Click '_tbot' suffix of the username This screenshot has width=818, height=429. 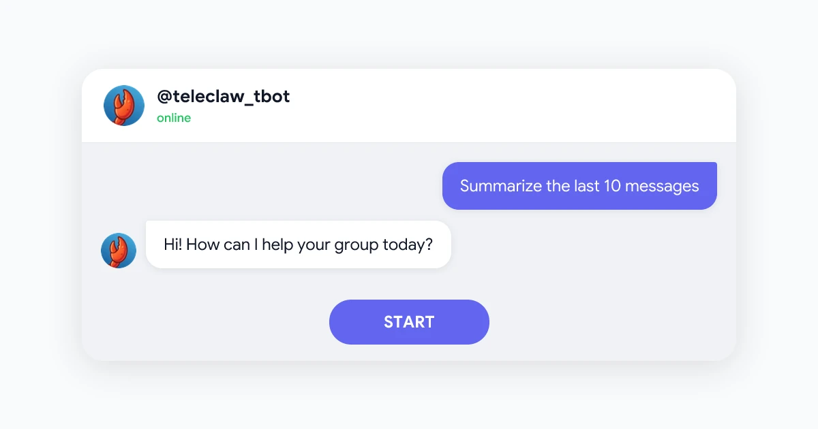pos(267,97)
